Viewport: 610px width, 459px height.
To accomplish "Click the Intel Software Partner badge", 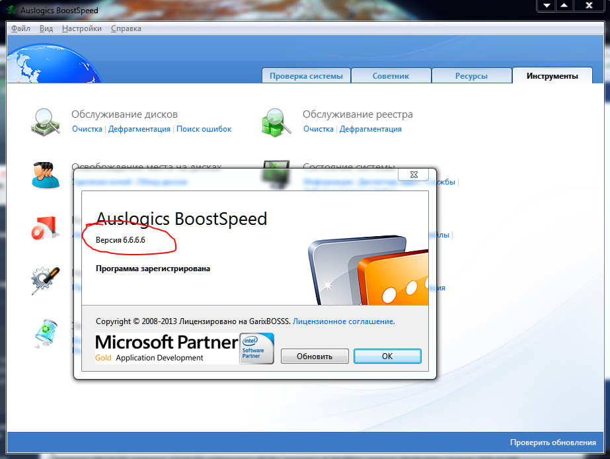I will tap(256, 348).
